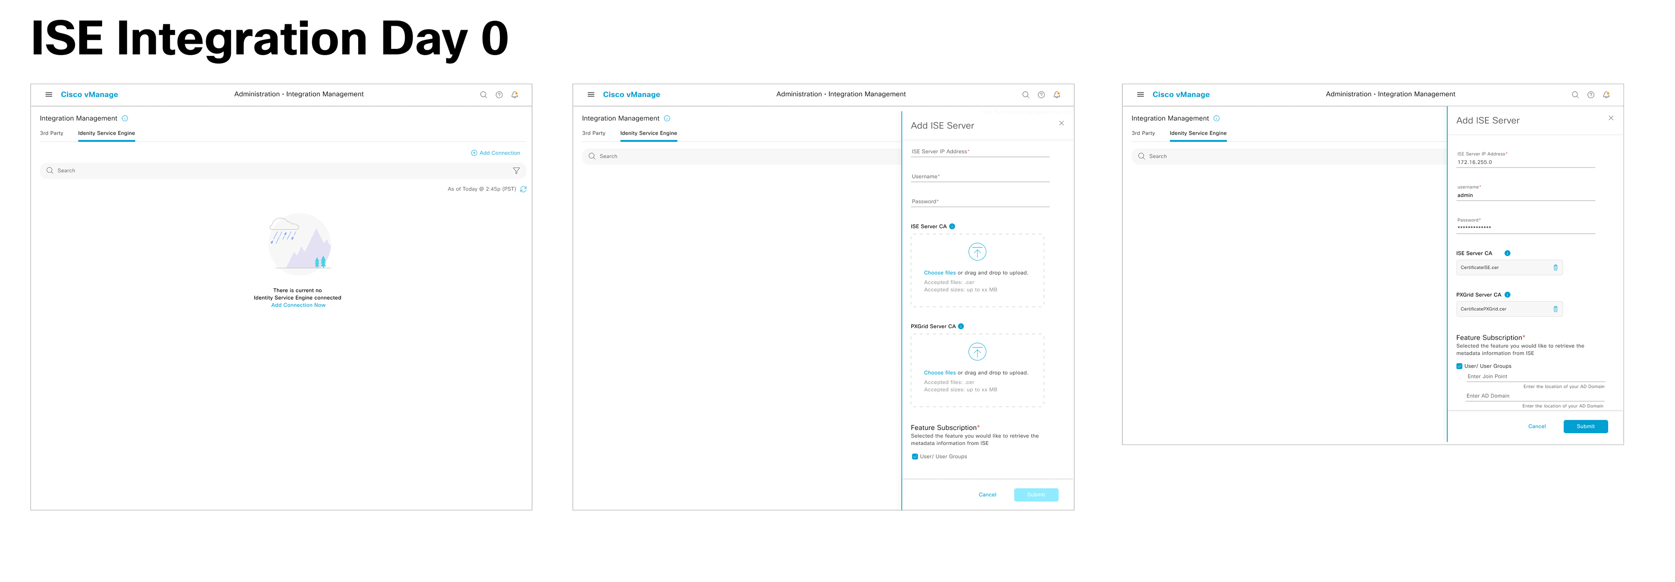The height and width of the screenshot is (582, 1675).
Task: Click the Add Connection link
Action: pyautogui.click(x=500, y=154)
